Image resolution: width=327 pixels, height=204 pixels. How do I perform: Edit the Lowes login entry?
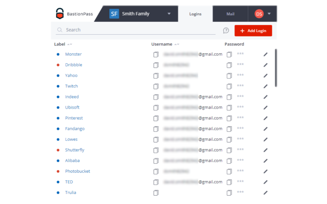coord(265,139)
